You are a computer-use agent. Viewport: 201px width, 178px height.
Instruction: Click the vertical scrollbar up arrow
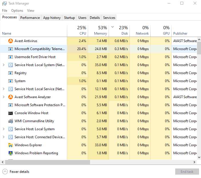[x=199, y=39]
